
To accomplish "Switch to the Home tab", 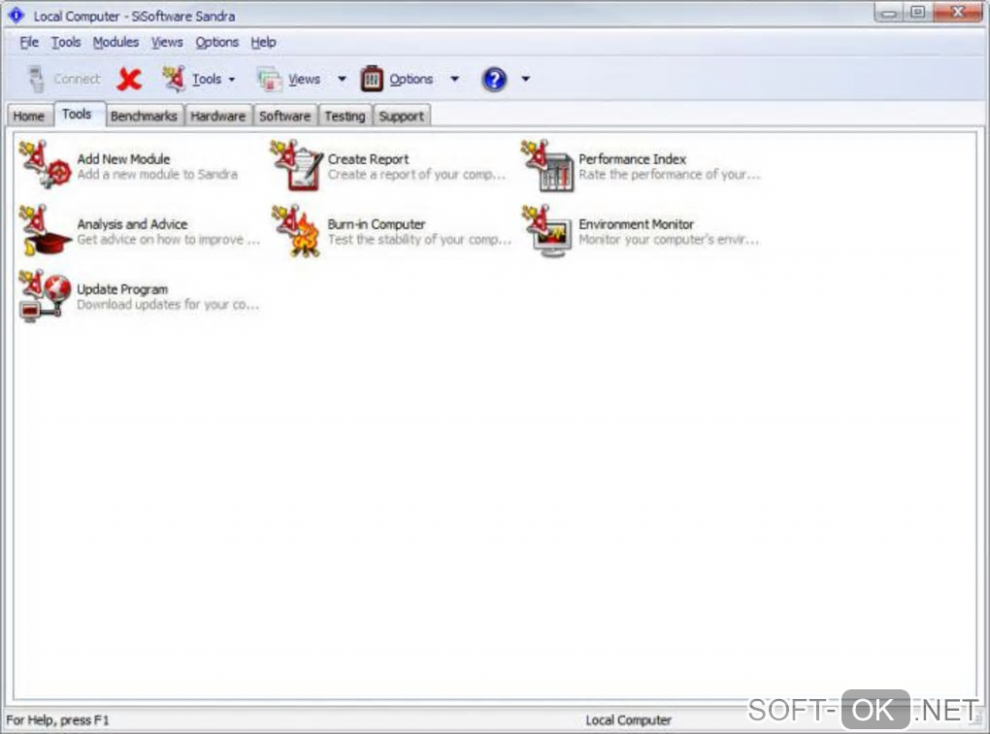I will coord(29,117).
